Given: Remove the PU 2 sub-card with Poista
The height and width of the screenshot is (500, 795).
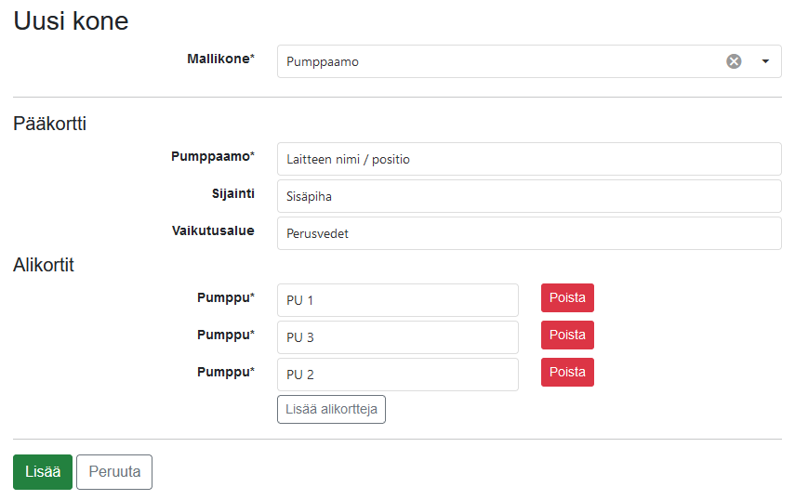Looking at the screenshot, I should click(567, 373).
